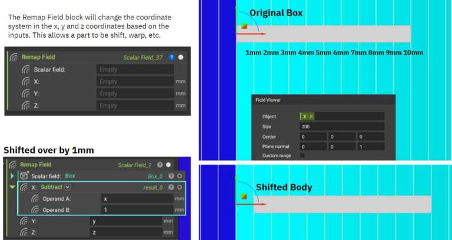Screen dimensions: 452x240
Task: Click the field icon next to 'X: Subtract'
Action: click(x=24, y=187)
